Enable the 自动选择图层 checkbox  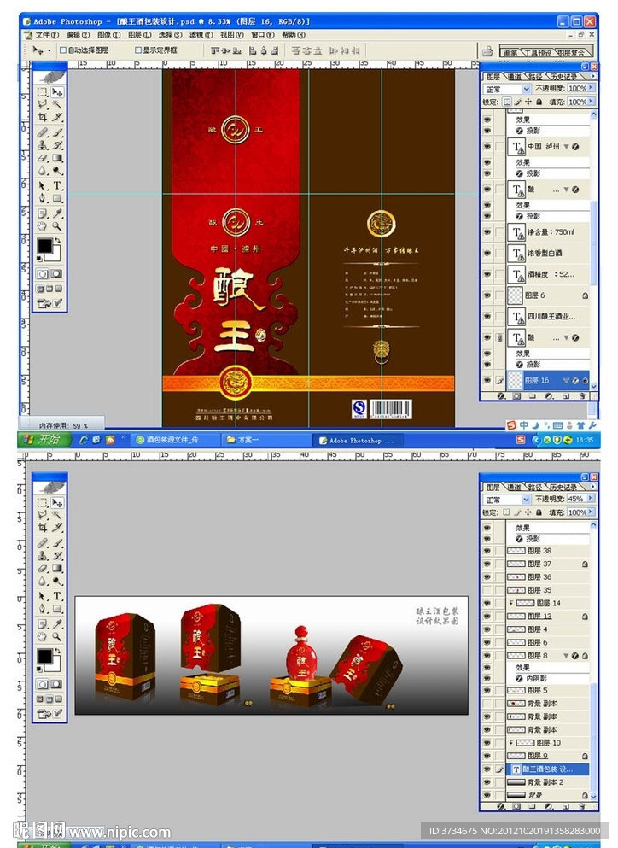tap(62, 50)
